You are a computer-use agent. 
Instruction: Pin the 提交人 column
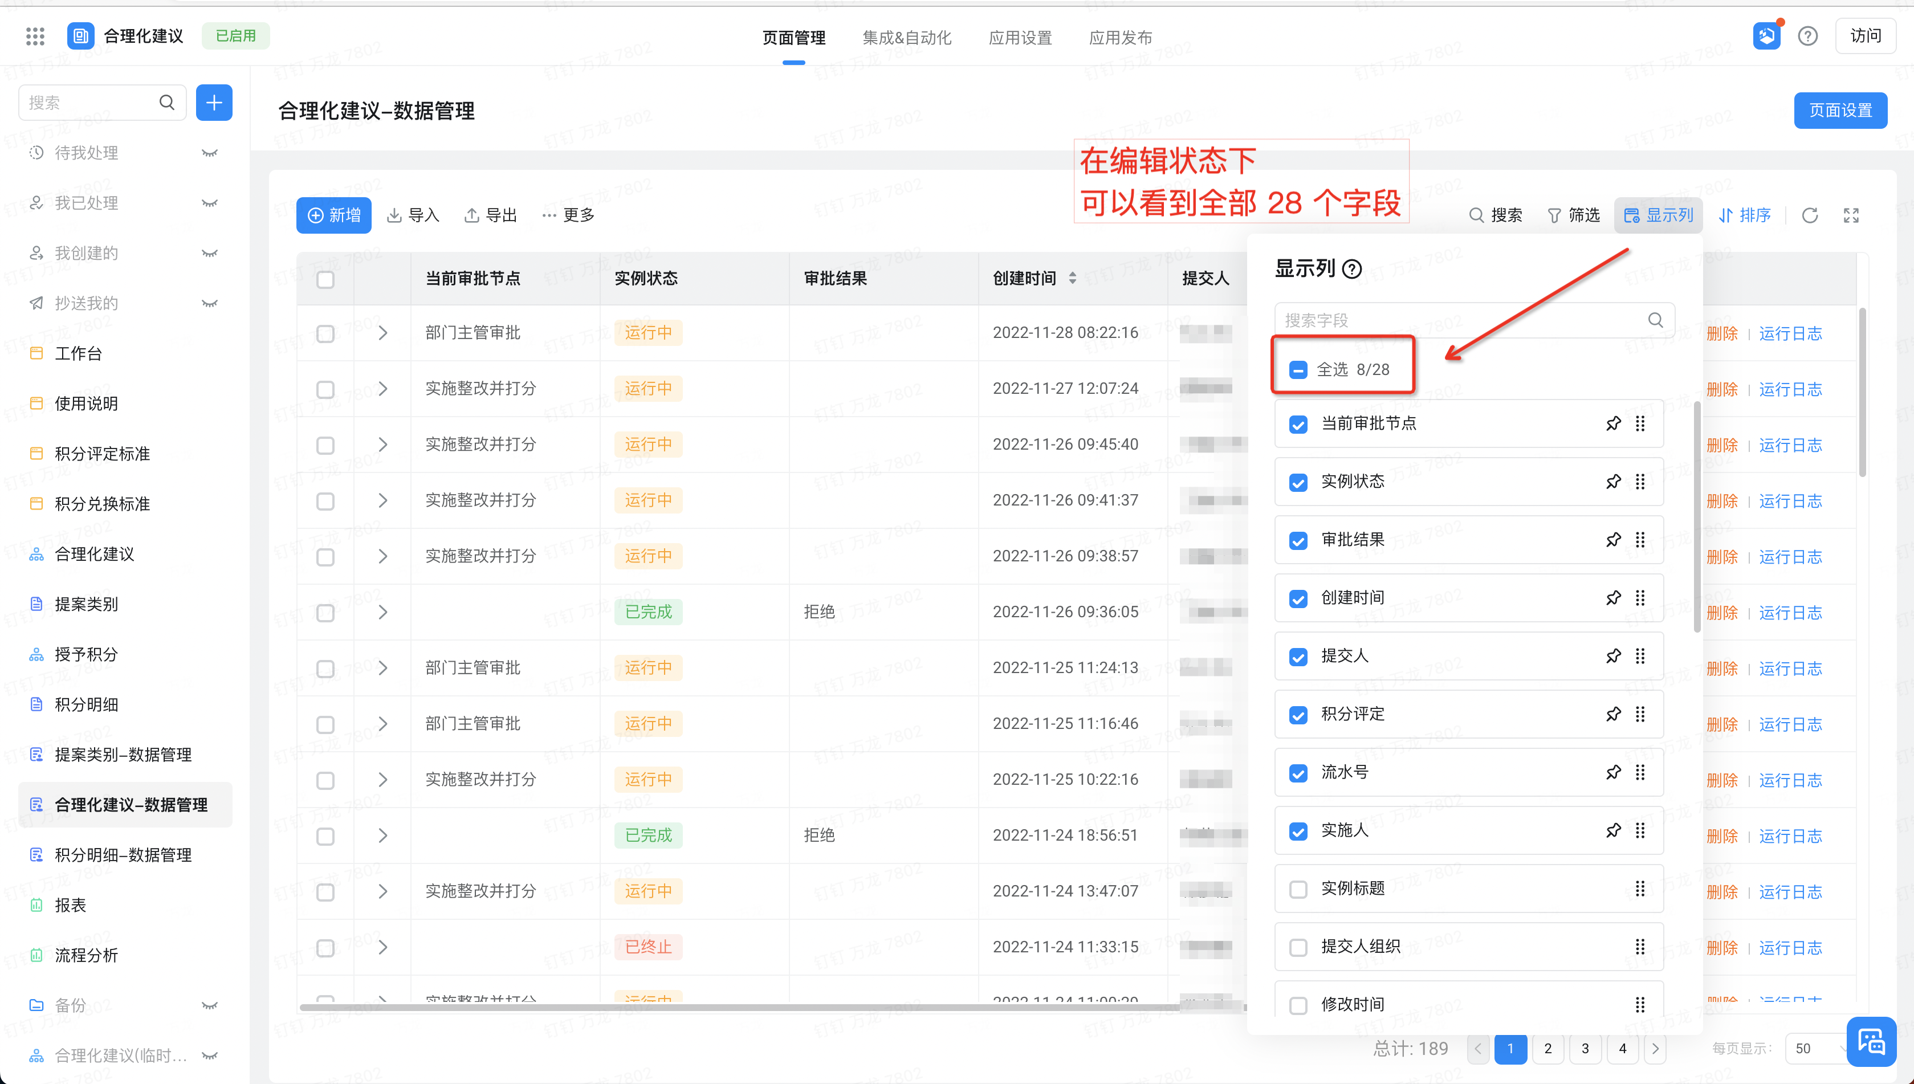click(x=1613, y=656)
